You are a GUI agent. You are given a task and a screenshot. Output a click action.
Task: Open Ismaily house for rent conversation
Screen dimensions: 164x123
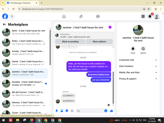(x=25, y=53)
